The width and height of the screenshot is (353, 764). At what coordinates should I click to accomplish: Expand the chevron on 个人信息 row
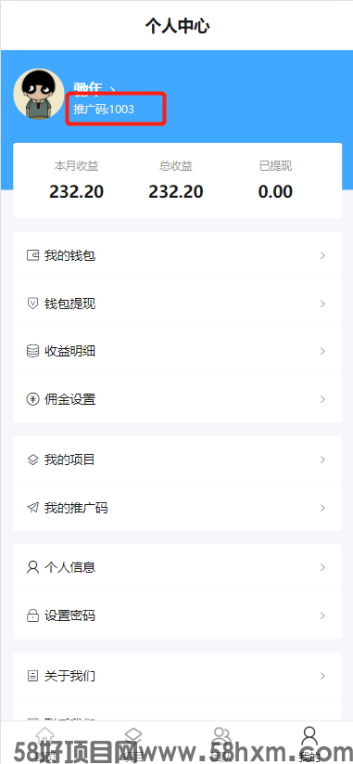[322, 567]
